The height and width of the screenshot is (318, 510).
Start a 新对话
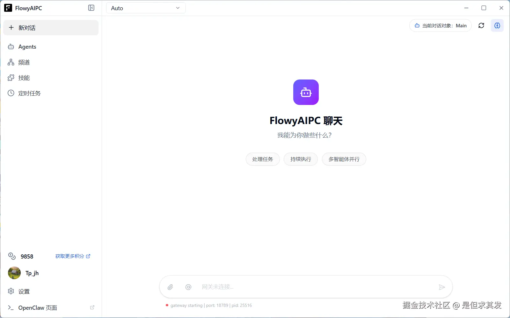click(x=27, y=28)
